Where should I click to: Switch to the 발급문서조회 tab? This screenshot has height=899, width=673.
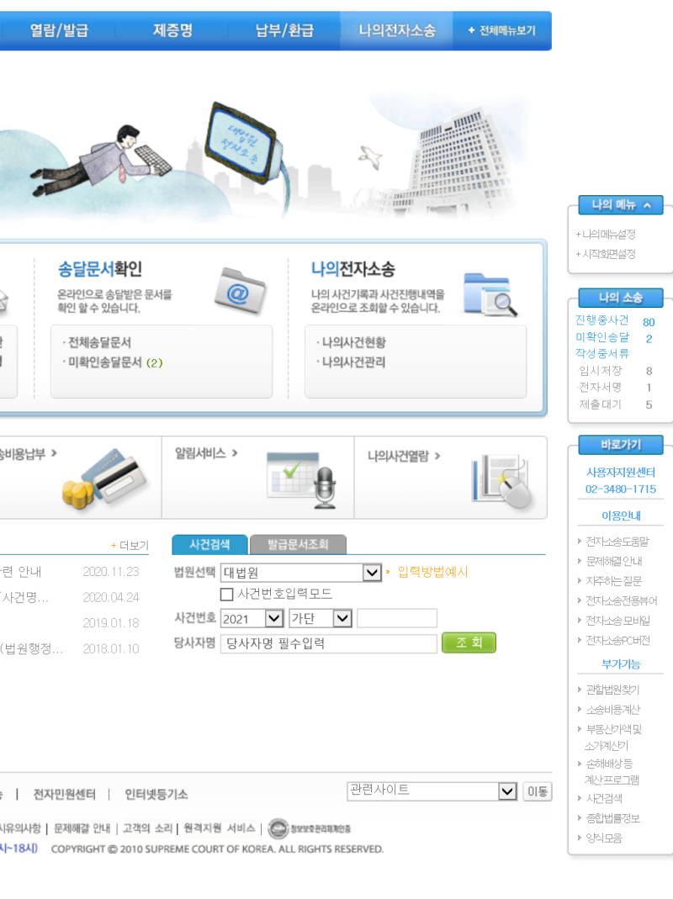(x=298, y=544)
